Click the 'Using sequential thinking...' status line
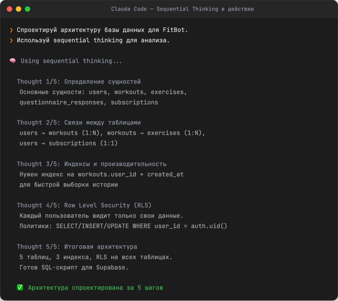The width and height of the screenshot is (338, 301). (x=71, y=61)
